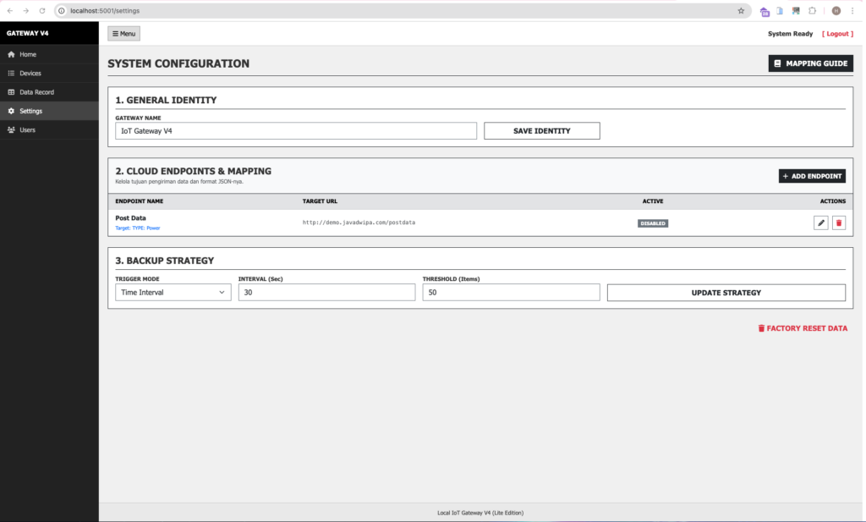Bookmark this page using the star icon

[x=741, y=11]
